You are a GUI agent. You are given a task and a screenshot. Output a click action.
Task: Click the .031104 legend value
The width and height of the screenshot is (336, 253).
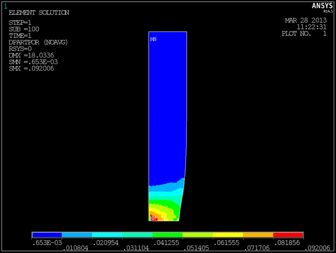[136, 248]
